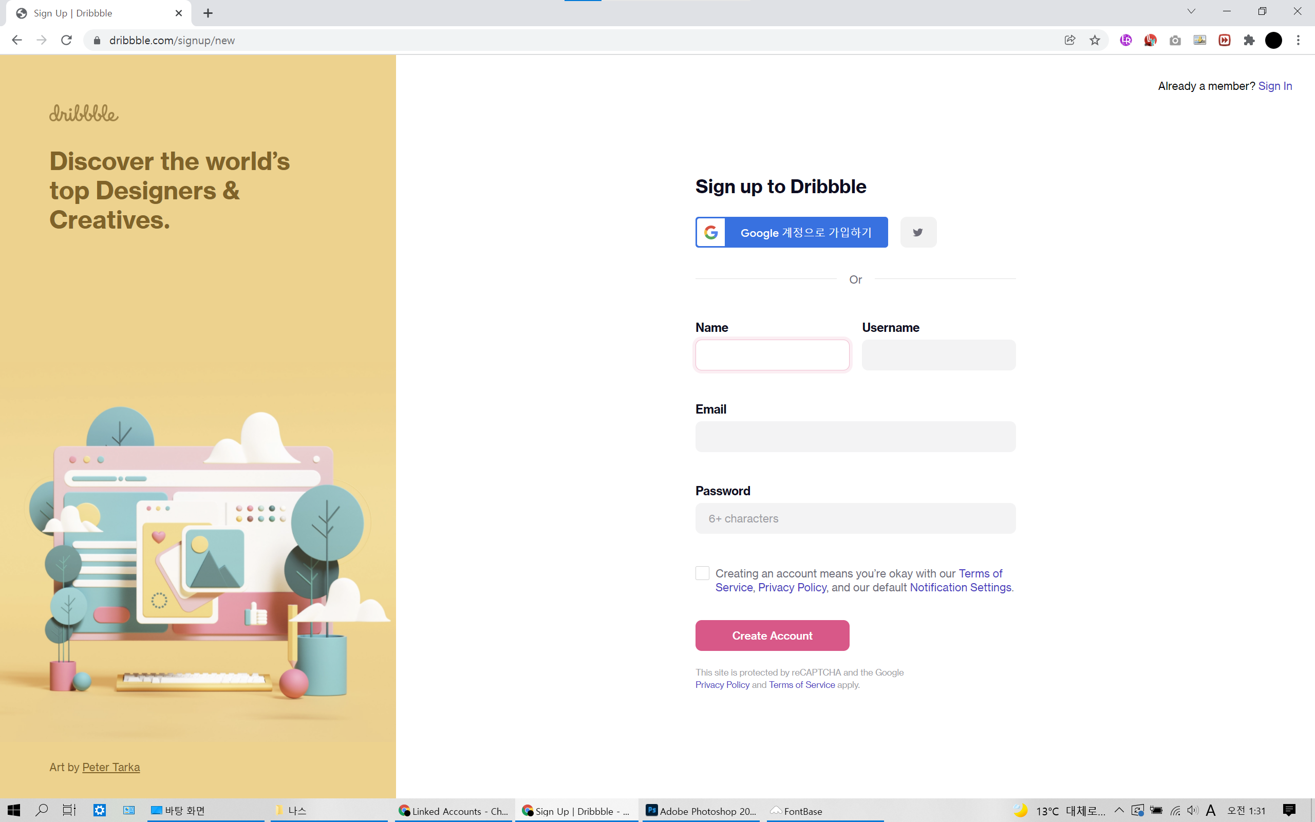Open the Chrome extensions puzzle icon
This screenshot has width=1315, height=822.
pyautogui.click(x=1249, y=40)
